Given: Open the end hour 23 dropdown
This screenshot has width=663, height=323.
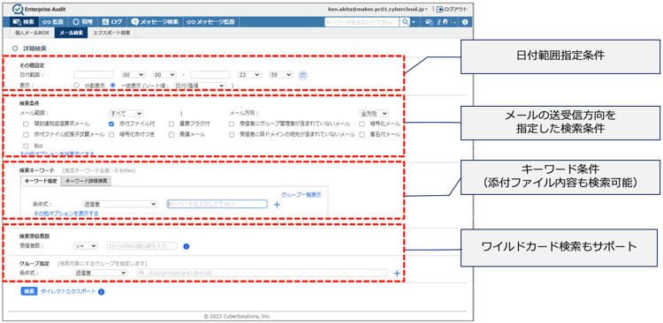Looking at the screenshot, I should click(x=249, y=75).
